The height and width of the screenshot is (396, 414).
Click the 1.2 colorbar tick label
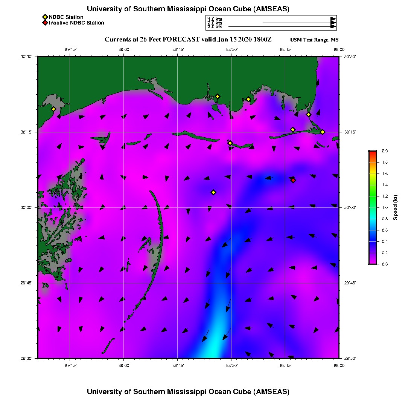pyautogui.click(x=385, y=196)
